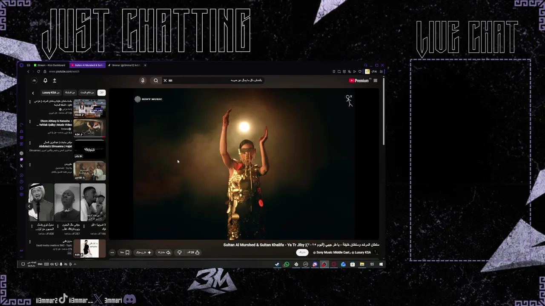Show hidden system tray icons chevron

click(75, 264)
